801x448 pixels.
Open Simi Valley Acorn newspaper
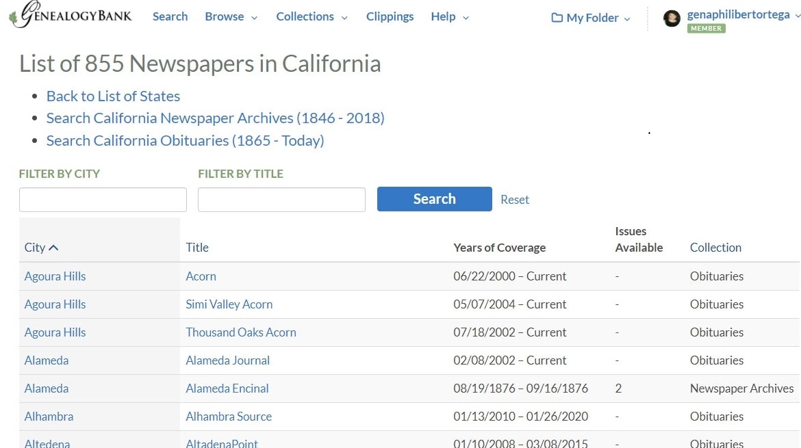229,304
